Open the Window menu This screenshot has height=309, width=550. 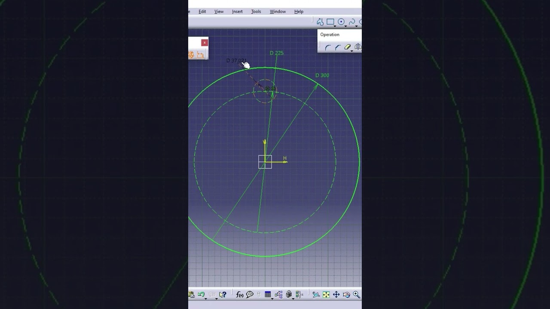click(278, 12)
